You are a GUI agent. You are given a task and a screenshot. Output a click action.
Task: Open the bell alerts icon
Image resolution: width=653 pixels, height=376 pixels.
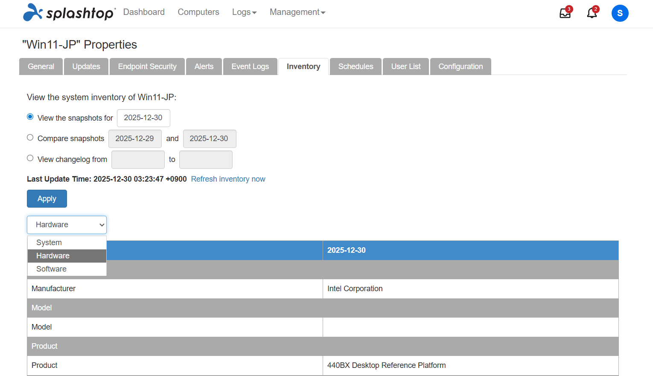[x=592, y=13]
